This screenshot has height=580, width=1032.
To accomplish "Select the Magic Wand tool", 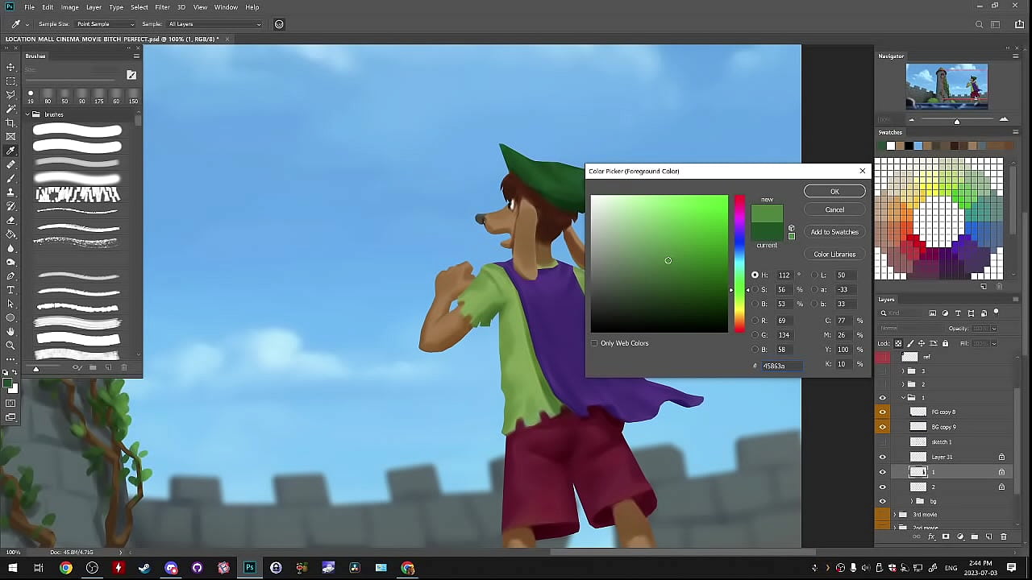I will click(10, 108).
